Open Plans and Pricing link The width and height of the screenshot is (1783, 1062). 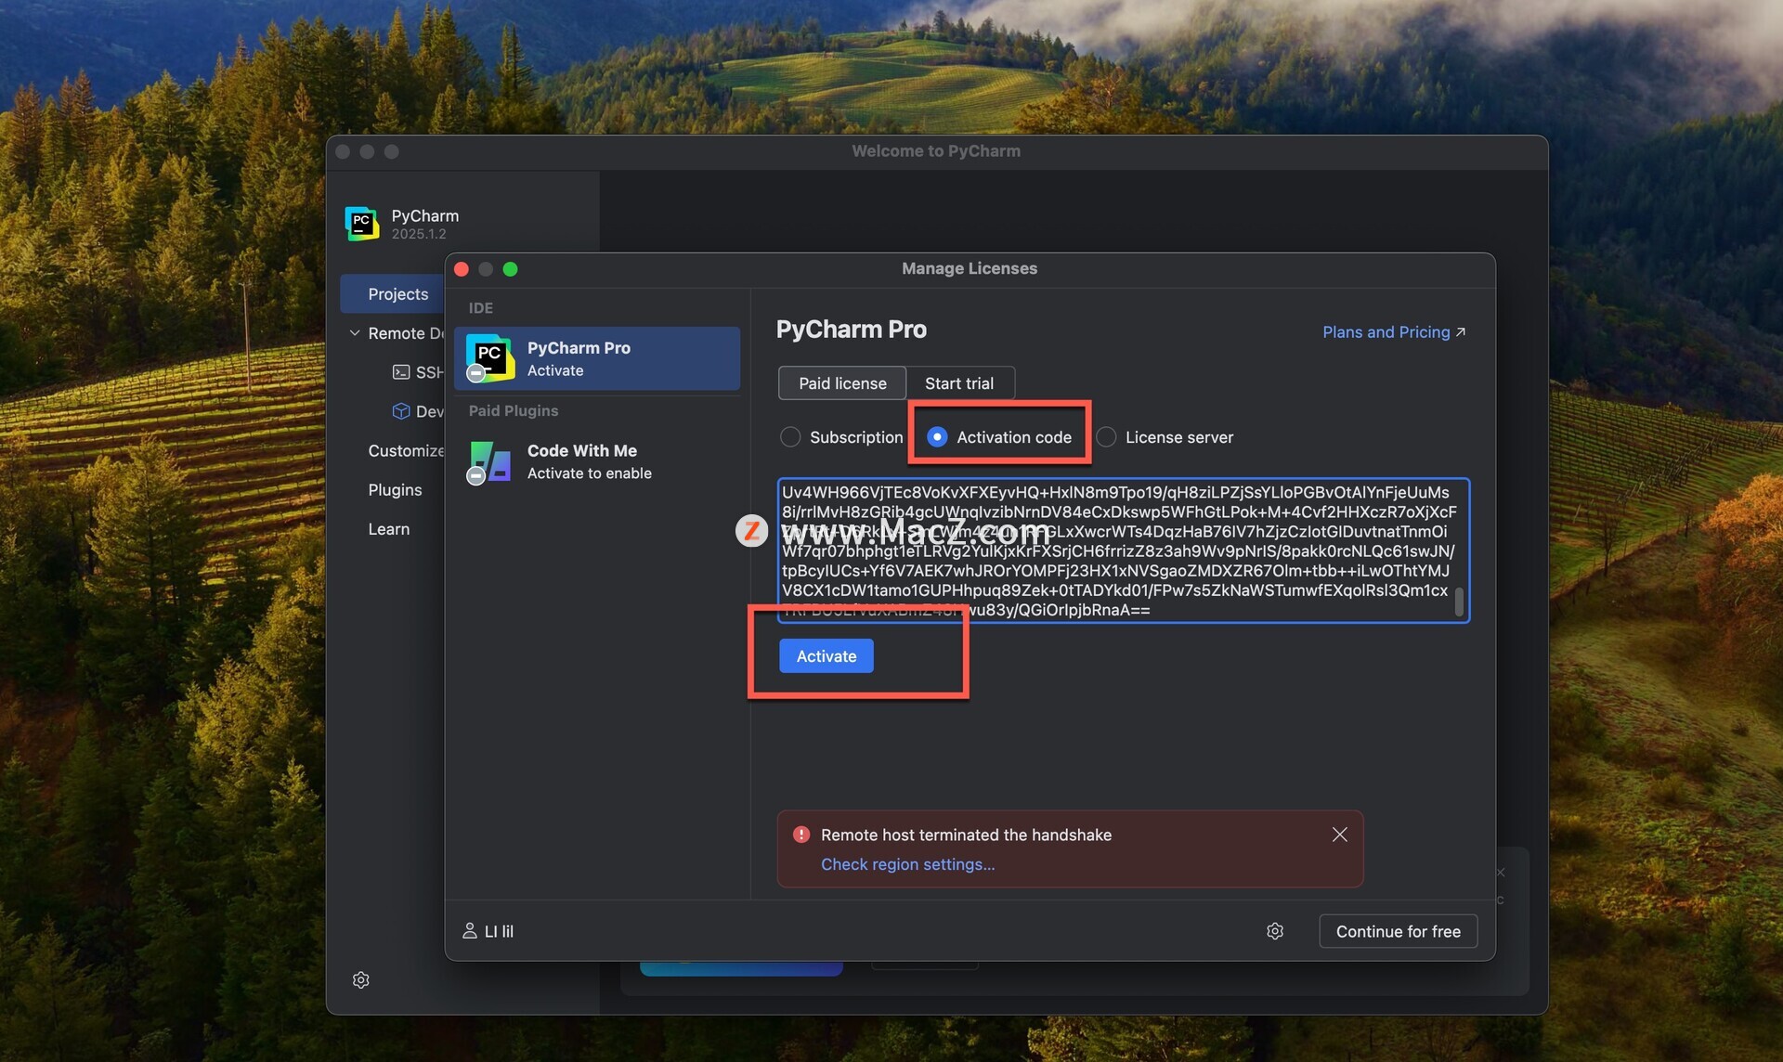[1394, 332]
